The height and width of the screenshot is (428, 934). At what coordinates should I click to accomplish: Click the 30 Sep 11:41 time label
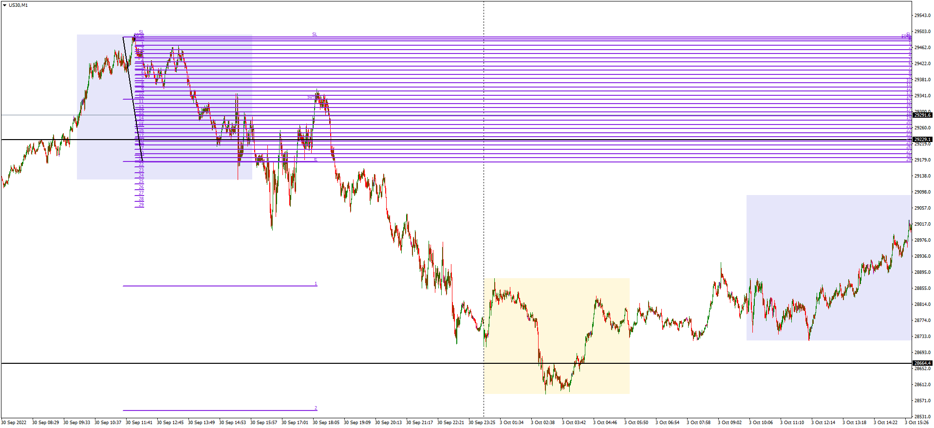pos(139,423)
